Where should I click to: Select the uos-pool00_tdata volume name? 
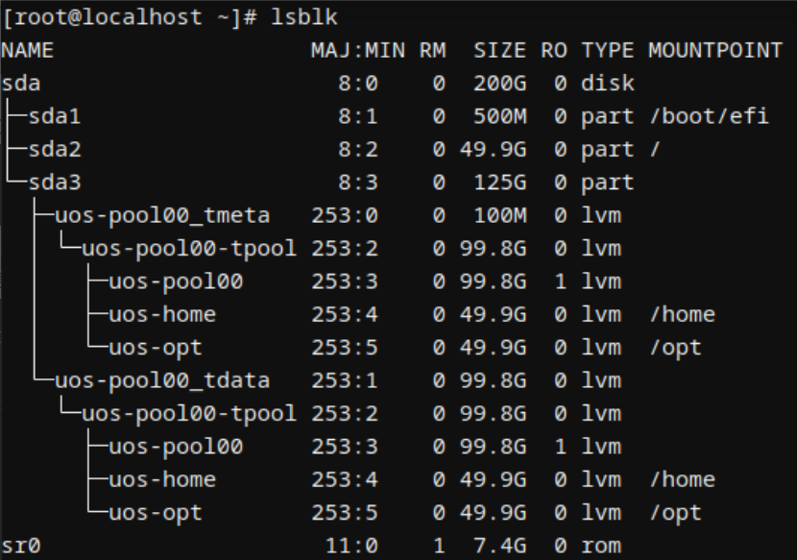coord(162,381)
